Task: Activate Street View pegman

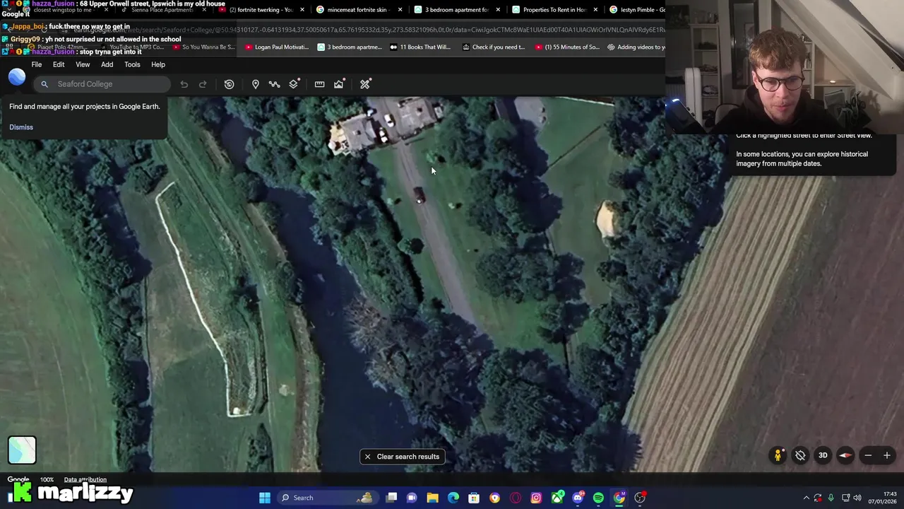Action: [x=778, y=455]
